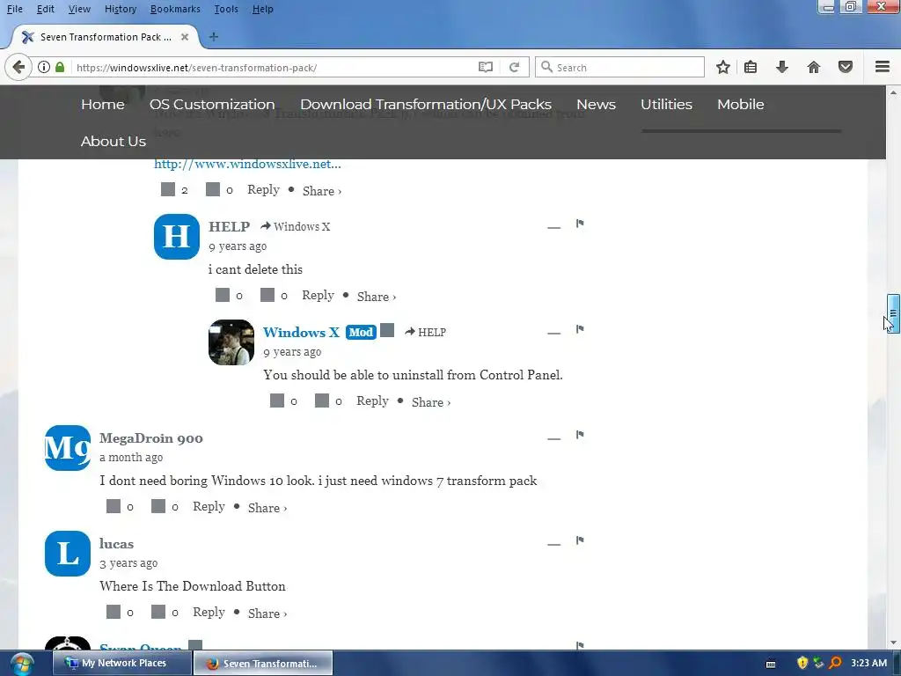Collapse the HELP comment thread
Viewport: 901px width, 676px height.
(554, 228)
